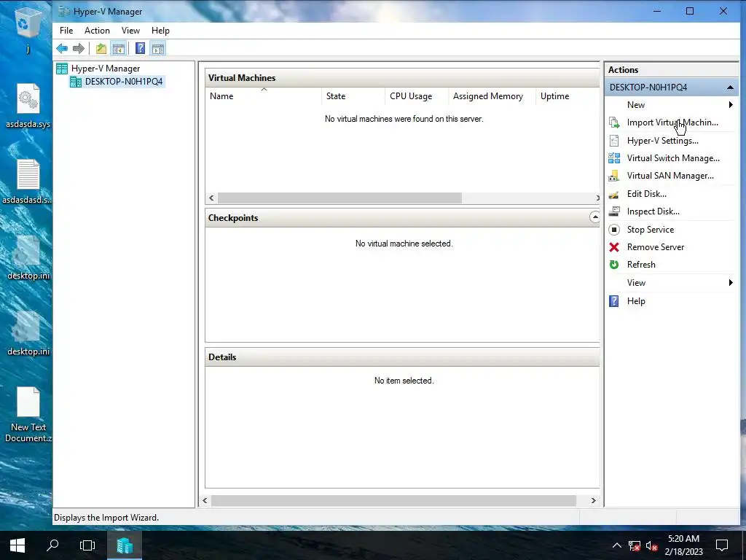Click the Help icon in Actions pane
Viewport: 746px width, 560px height.
pos(614,301)
